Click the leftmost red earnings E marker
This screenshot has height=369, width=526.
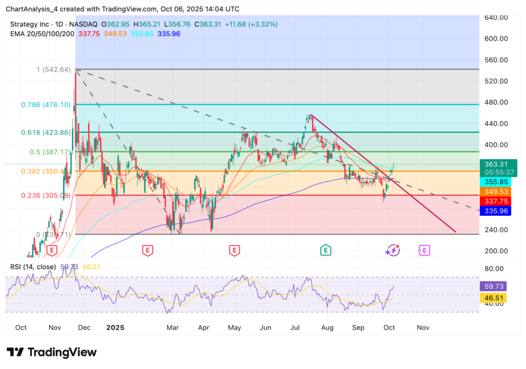tap(51, 250)
